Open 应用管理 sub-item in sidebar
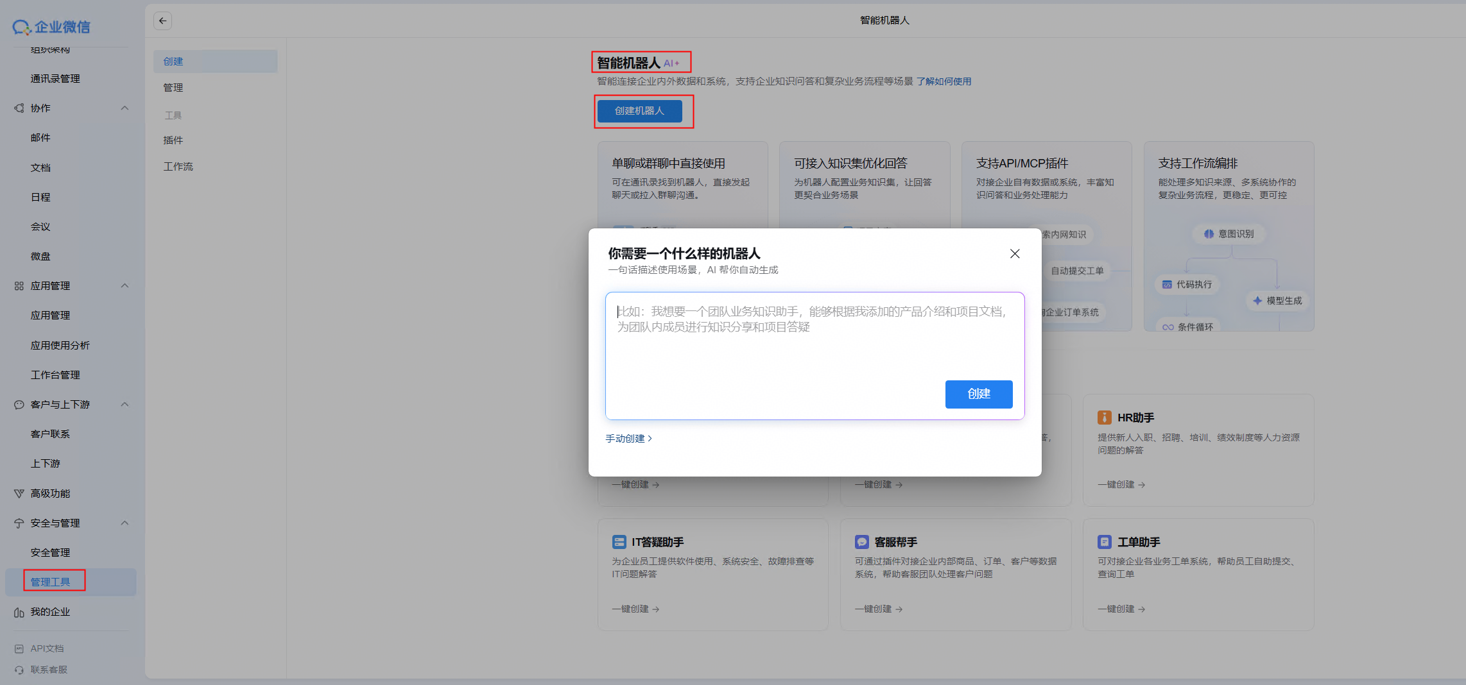The width and height of the screenshot is (1466, 685). pyautogui.click(x=50, y=316)
